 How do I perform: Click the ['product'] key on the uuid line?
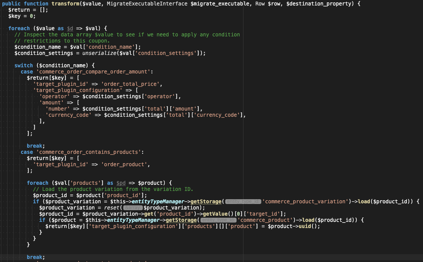point(242,226)
